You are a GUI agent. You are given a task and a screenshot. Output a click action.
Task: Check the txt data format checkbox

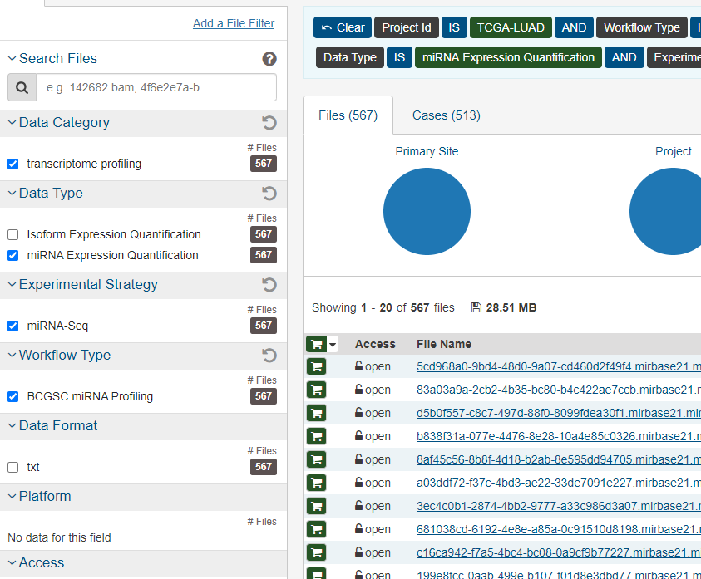(13, 468)
